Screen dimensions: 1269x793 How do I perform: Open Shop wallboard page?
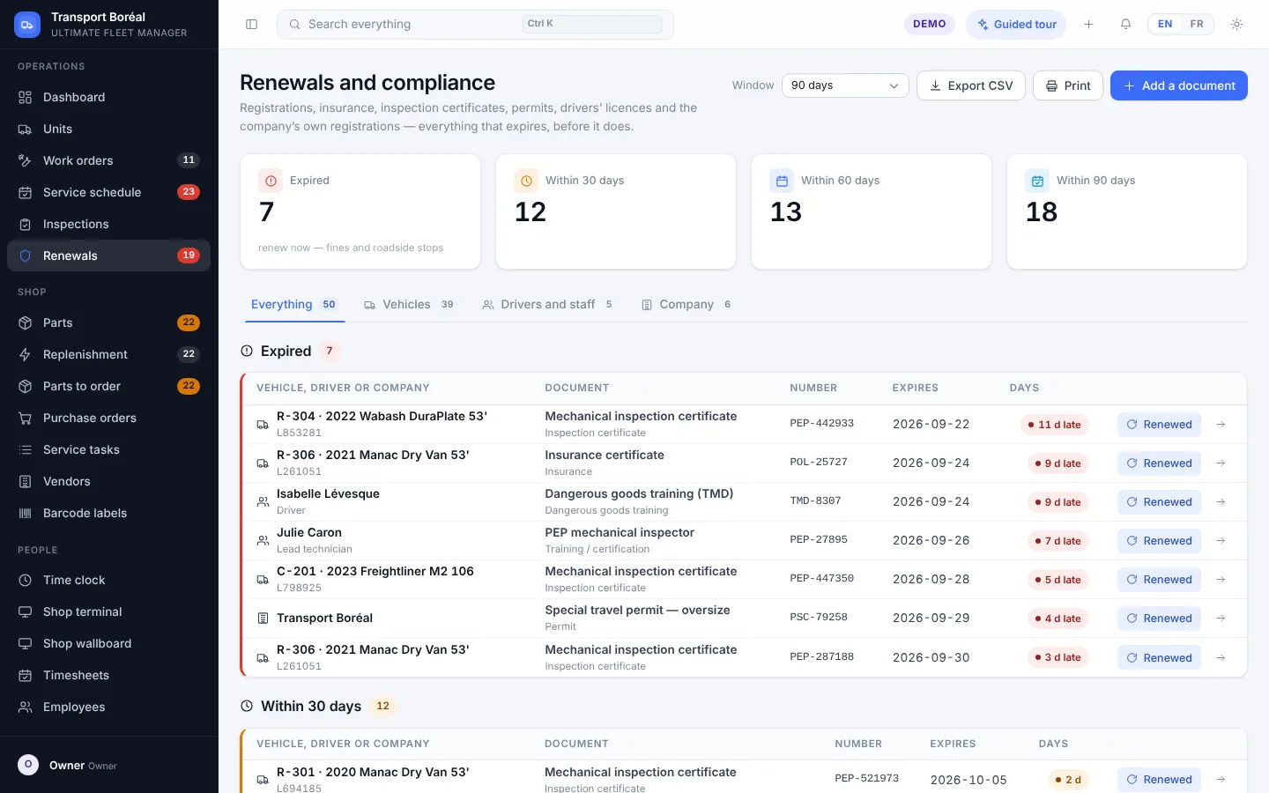pyautogui.click(x=109, y=643)
